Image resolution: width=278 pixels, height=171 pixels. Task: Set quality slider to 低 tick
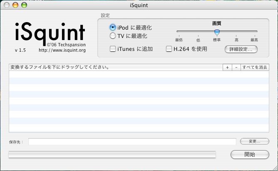pos(198,36)
